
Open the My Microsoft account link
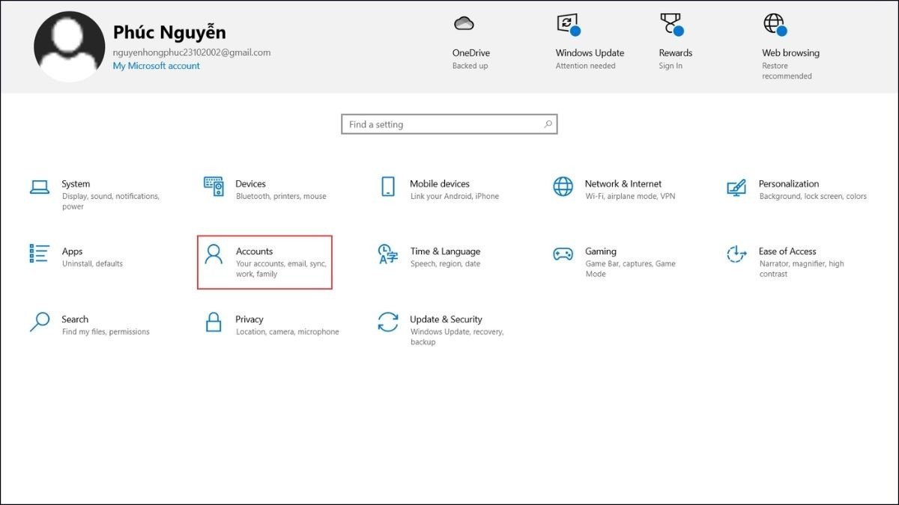pos(156,66)
